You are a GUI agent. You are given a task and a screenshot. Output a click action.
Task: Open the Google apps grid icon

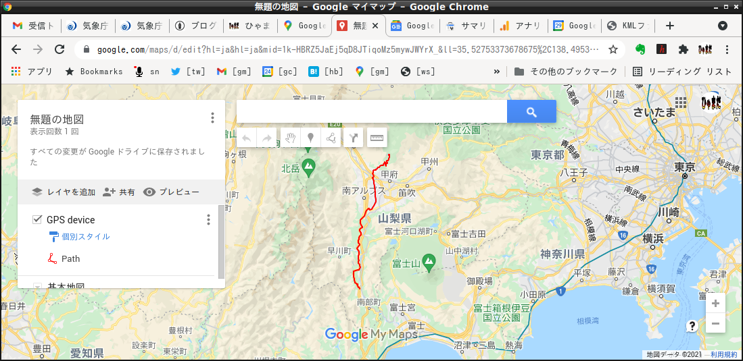click(x=681, y=103)
